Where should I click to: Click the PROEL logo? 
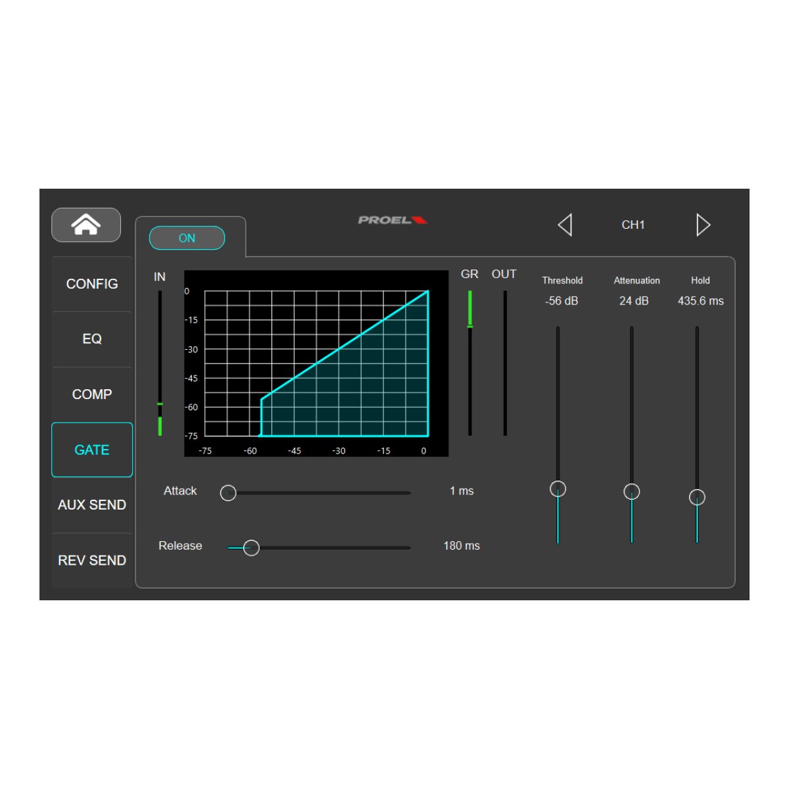click(393, 220)
